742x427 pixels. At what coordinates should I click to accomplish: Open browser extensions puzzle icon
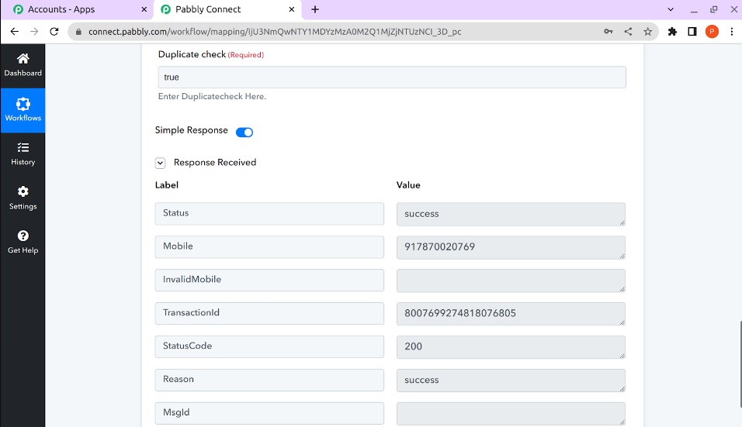(672, 32)
